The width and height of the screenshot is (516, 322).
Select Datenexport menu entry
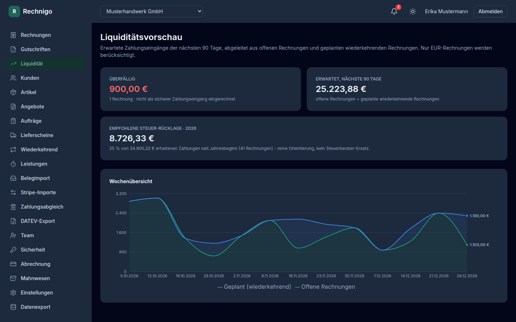46,307
